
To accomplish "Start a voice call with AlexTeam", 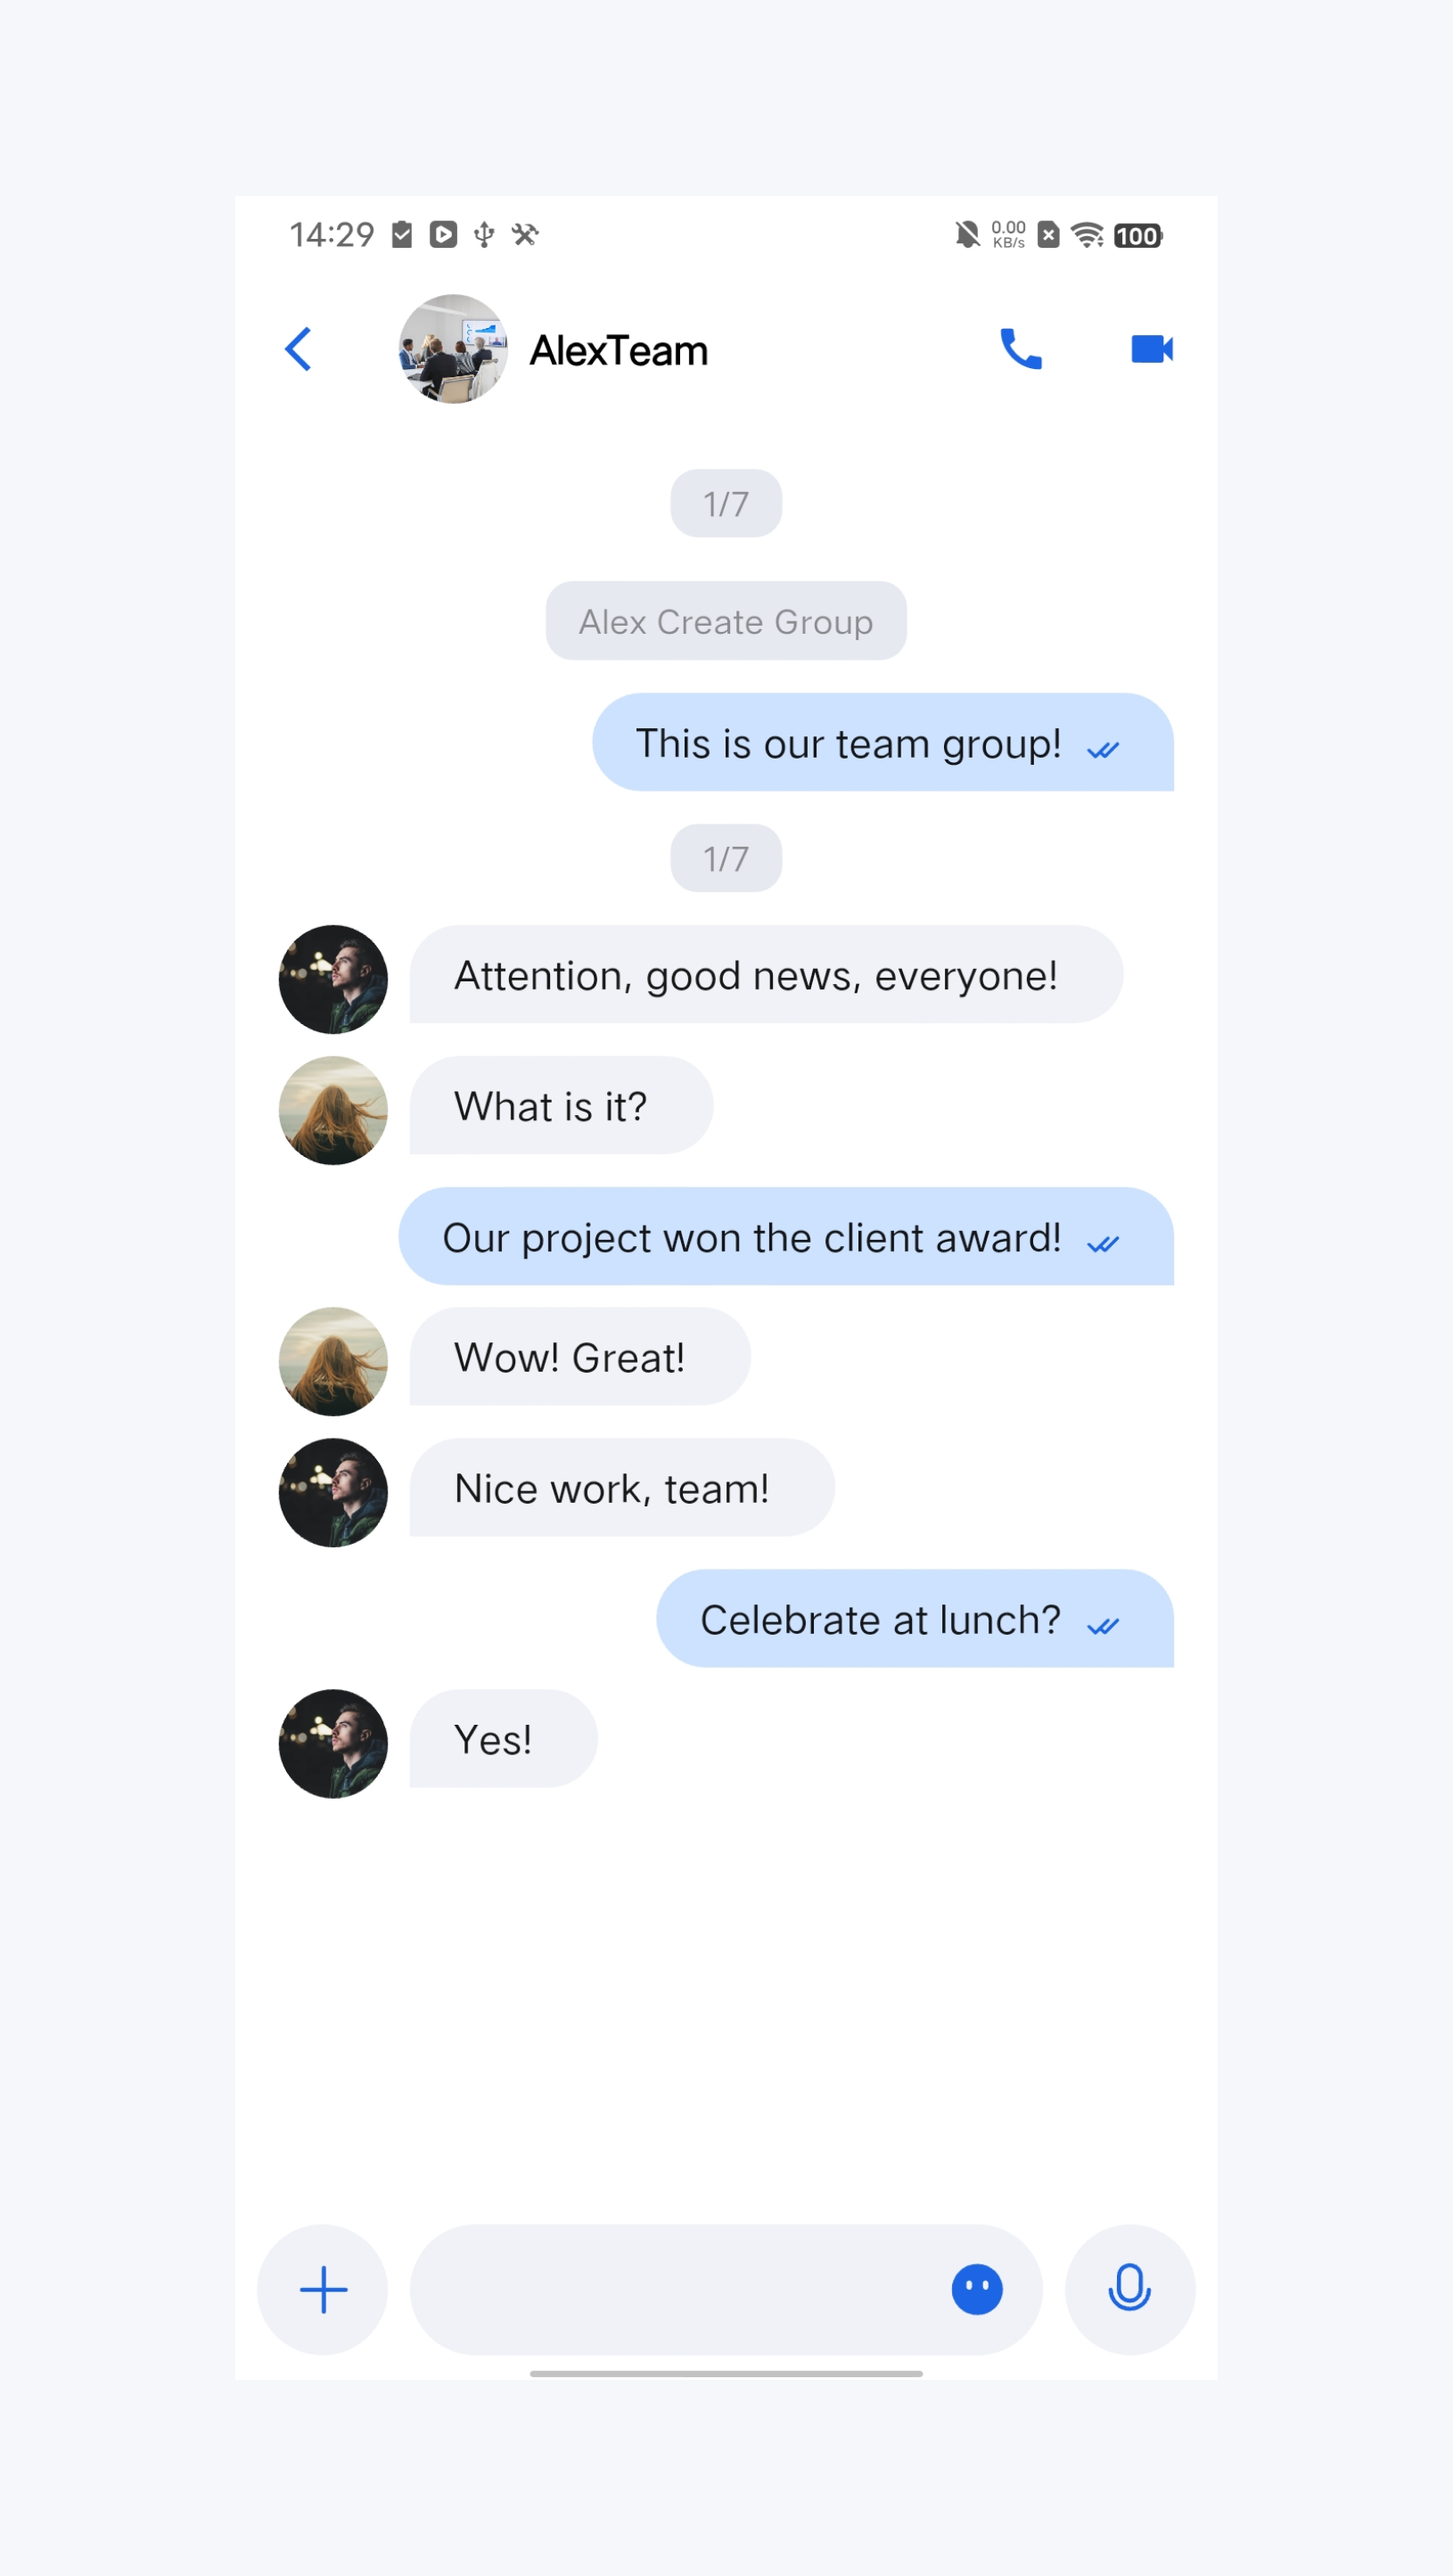I will point(1020,349).
